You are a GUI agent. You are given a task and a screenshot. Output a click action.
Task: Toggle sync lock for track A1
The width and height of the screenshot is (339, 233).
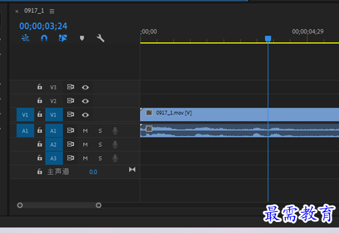[70, 130]
